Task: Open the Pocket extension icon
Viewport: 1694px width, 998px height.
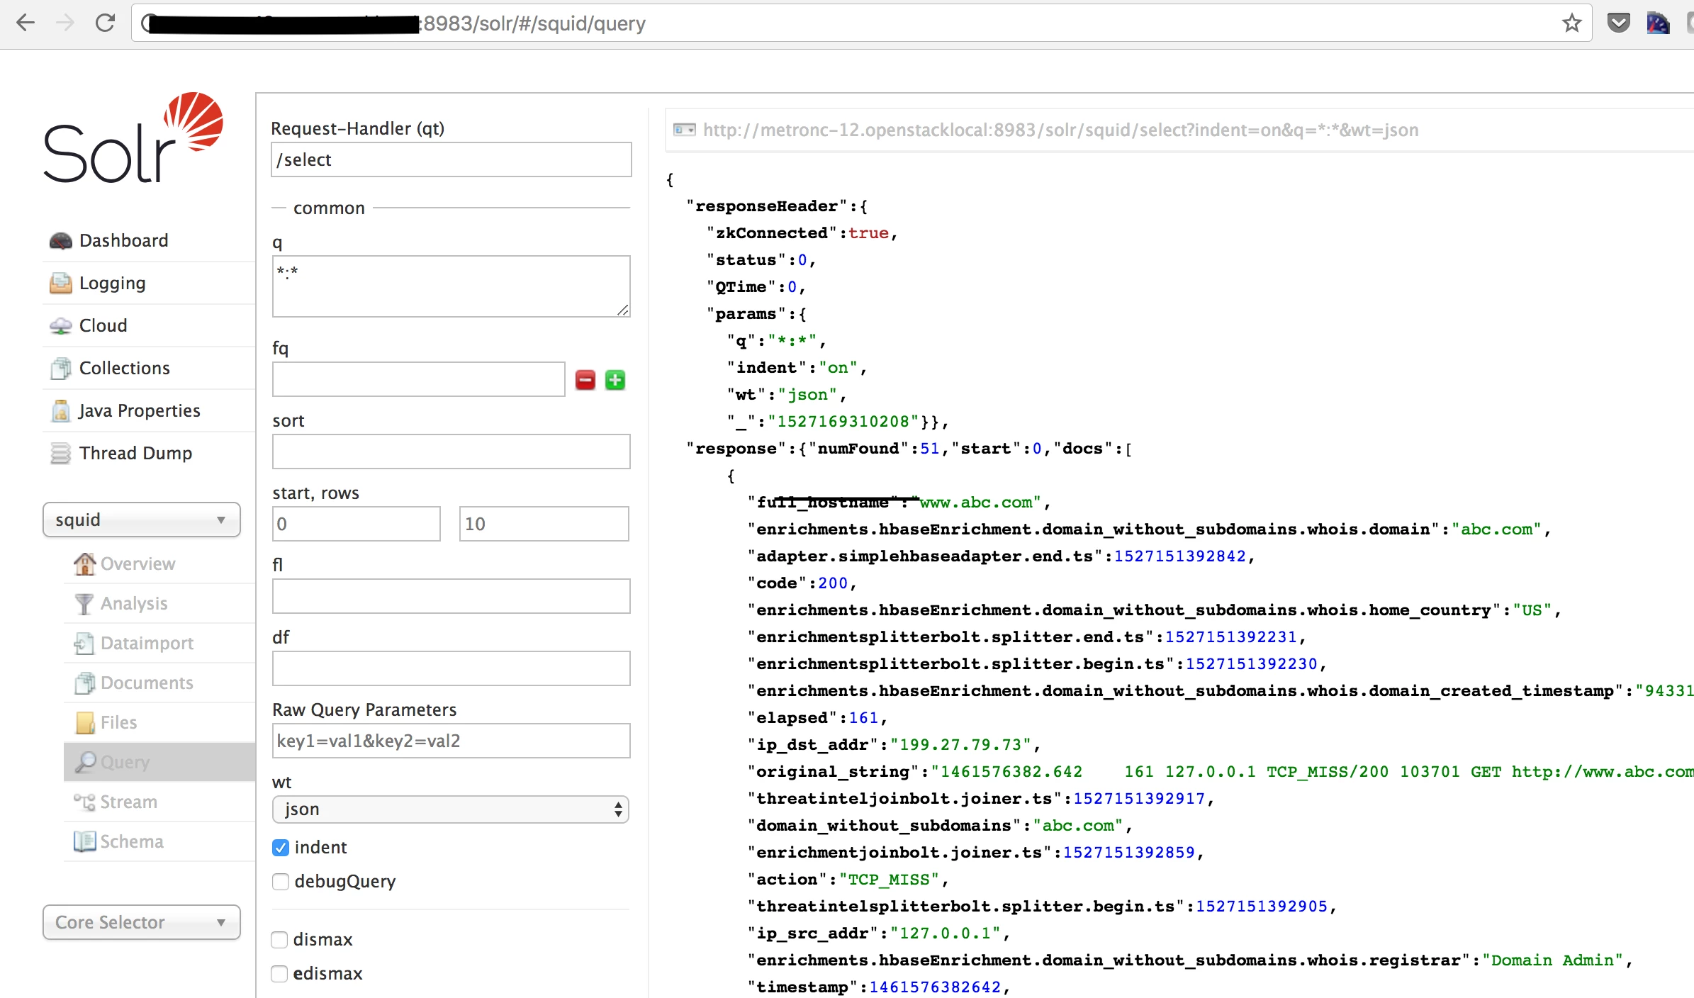Action: (1618, 23)
